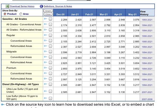The width and height of the screenshot is (161, 108).
Task: Tick the Premium row checkbox
Action: (x=50, y=68)
